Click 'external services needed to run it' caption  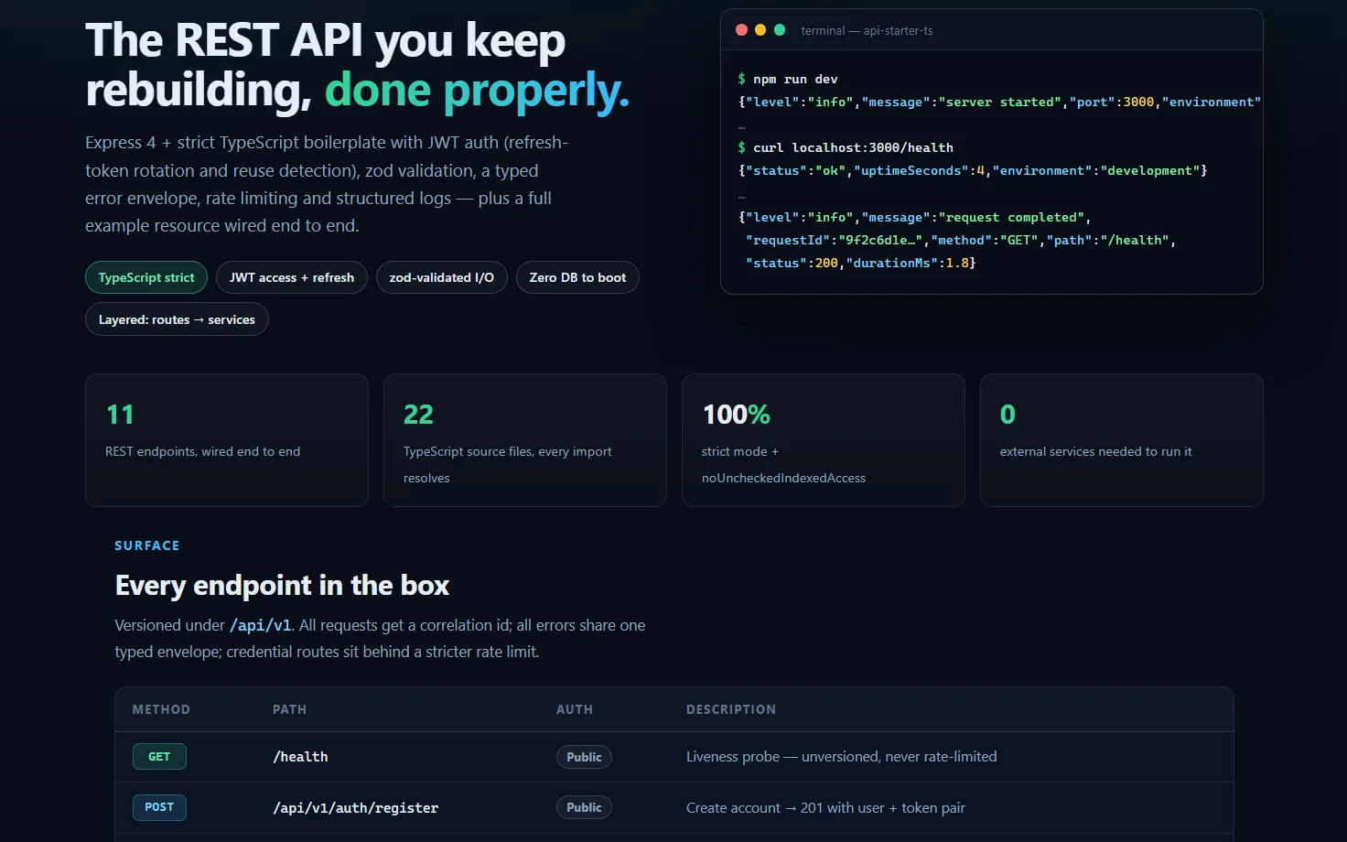[x=1095, y=451]
